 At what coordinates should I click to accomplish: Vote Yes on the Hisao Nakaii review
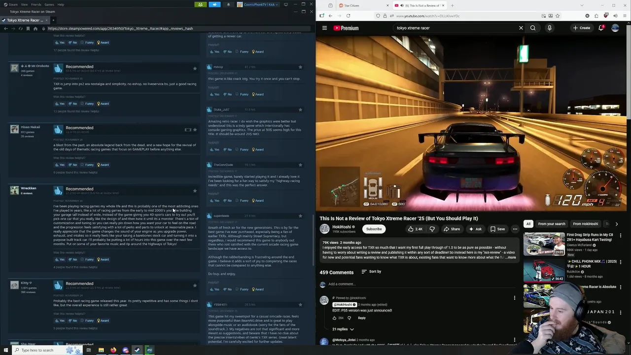(x=60, y=165)
